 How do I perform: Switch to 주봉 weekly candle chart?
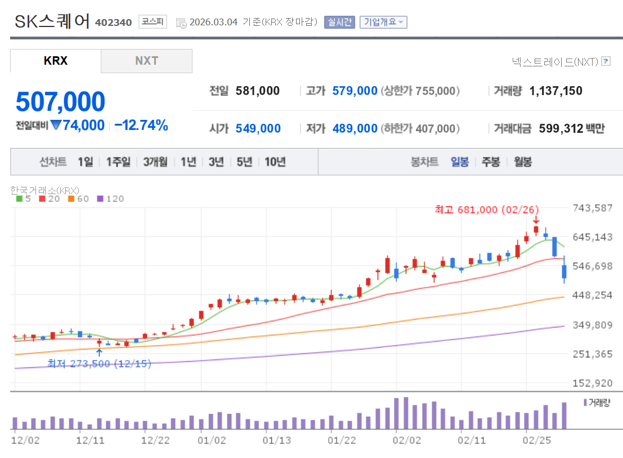(490, 161)
